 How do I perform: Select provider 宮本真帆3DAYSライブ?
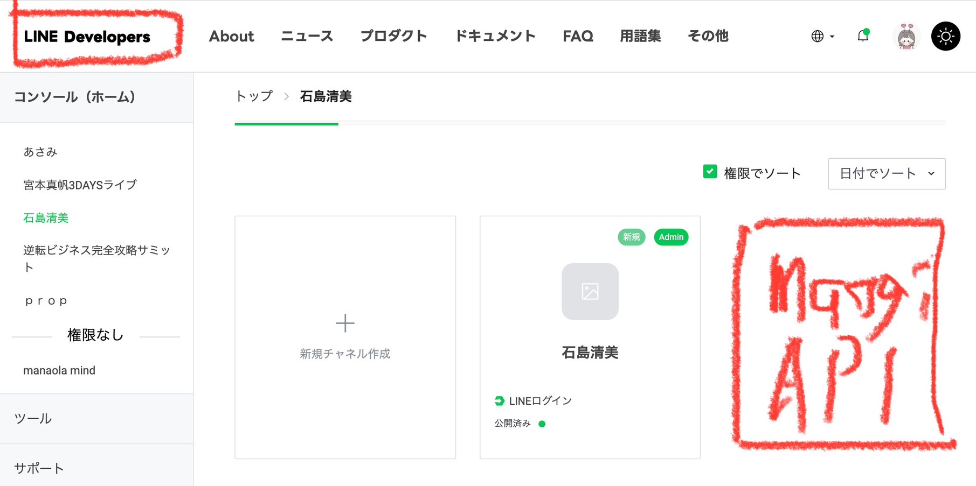pos(80,185)
